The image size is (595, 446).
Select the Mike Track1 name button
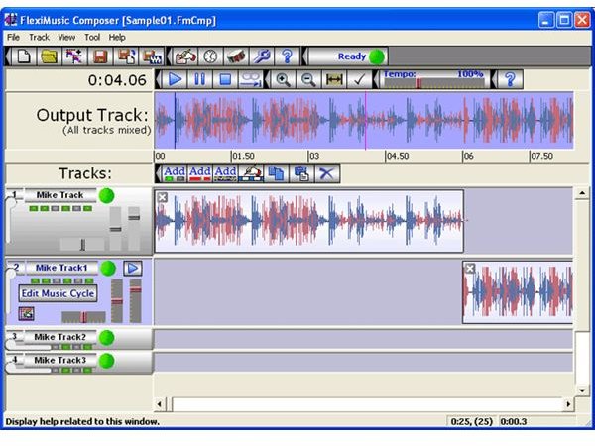click(x=61, y=268)
